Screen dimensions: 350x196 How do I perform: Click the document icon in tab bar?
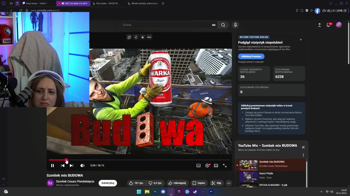[x=17, y=3]
